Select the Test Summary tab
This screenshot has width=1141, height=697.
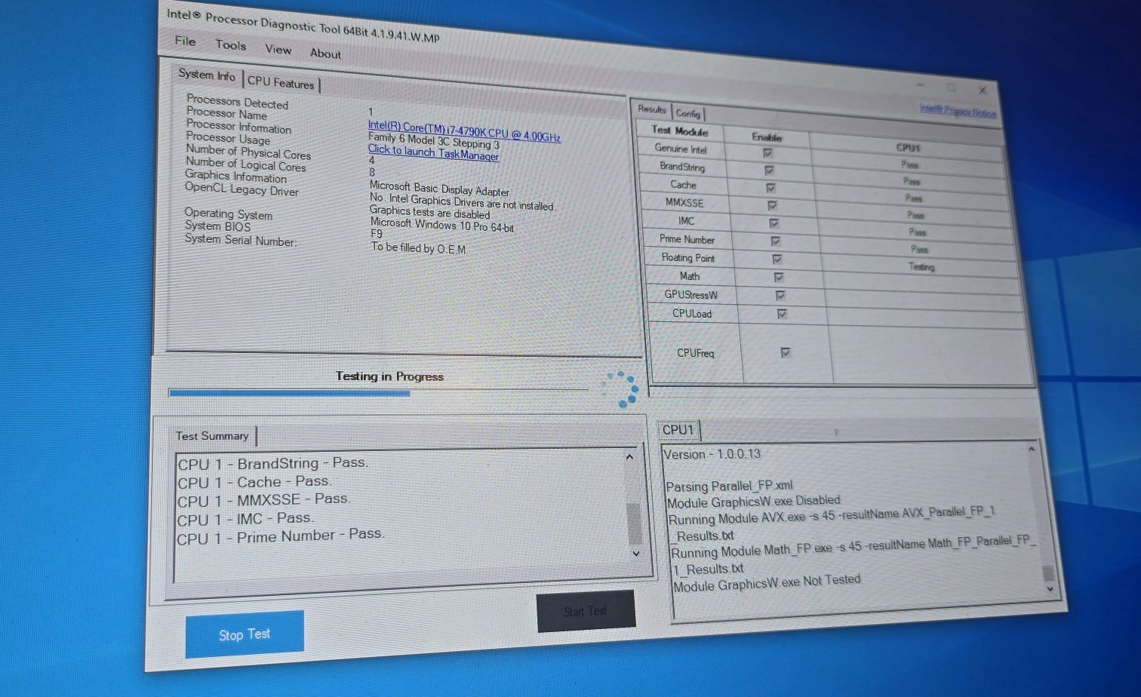coord(212,436)
